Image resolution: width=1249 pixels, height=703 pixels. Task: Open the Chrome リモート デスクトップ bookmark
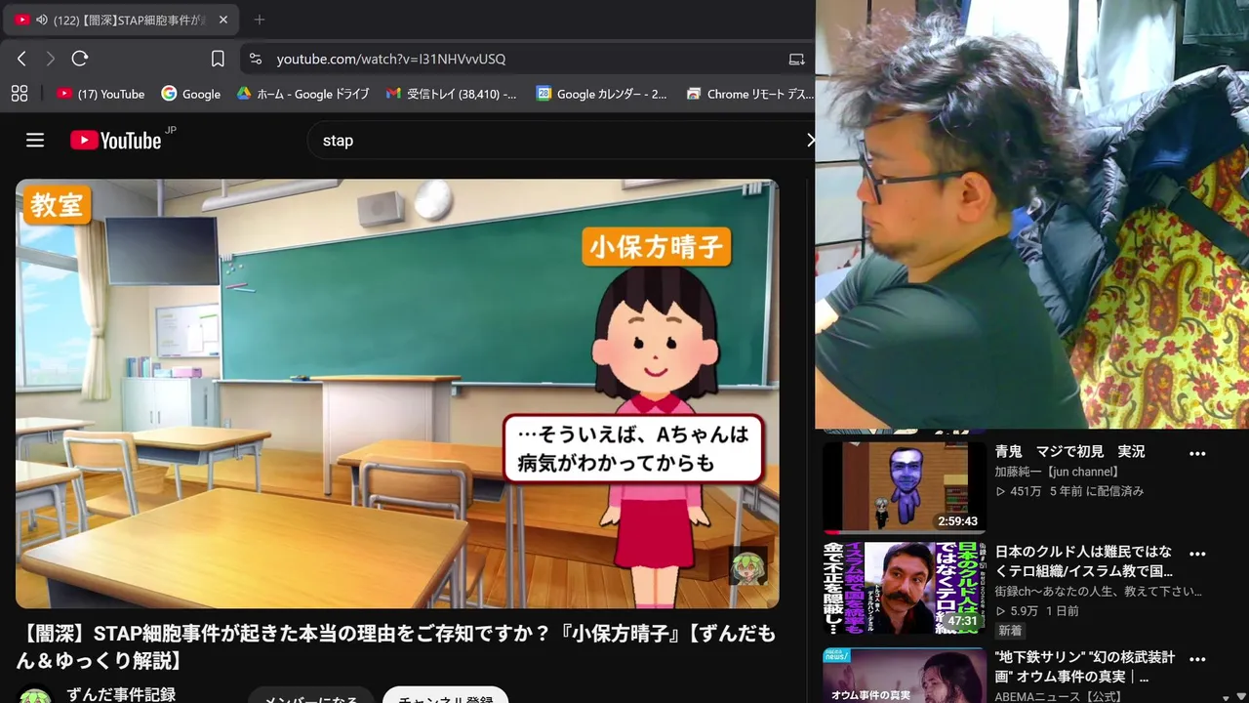(749, 94)
